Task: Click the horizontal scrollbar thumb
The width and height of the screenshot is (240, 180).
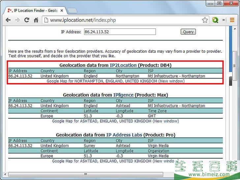Action: pos(86,174)
